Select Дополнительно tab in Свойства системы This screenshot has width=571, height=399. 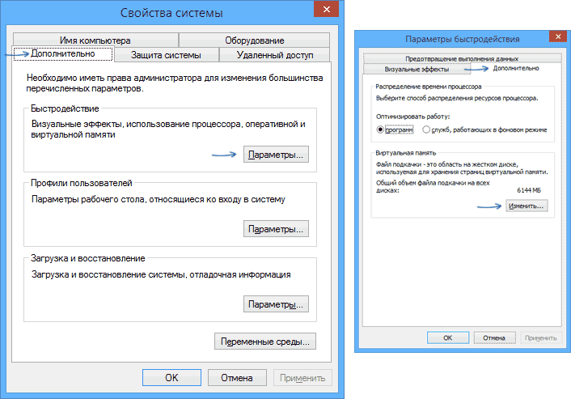(62, 54)
